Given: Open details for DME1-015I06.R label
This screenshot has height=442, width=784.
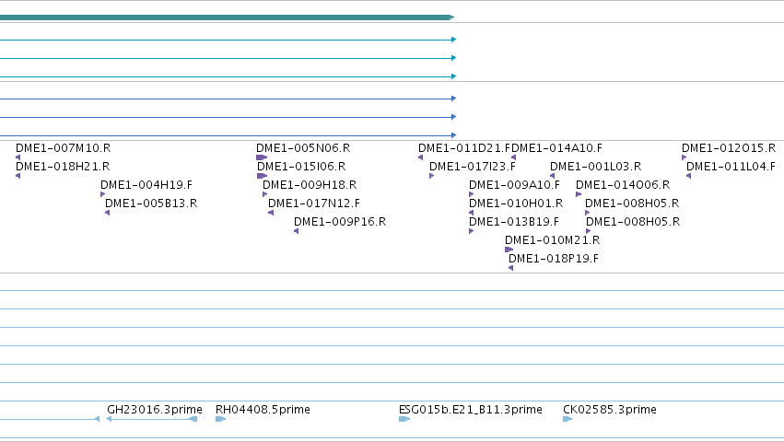Looking at the screenshot, I should [x=301, y=167].
